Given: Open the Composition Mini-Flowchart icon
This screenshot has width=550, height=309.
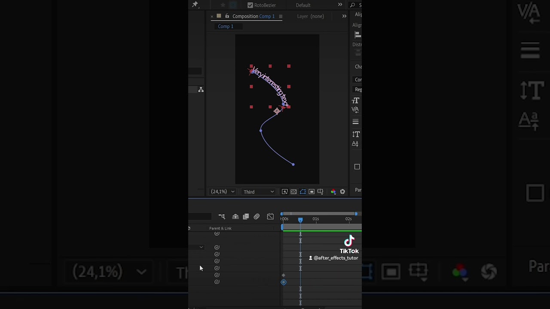Looking at the screenshot, I should coord(222,217).
